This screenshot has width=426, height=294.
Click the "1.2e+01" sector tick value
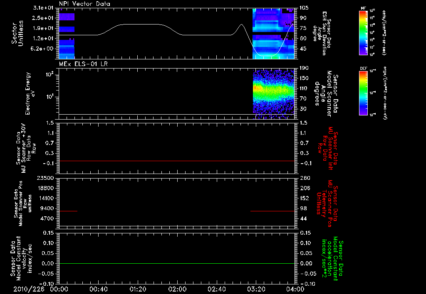click(x=43, y=39)
